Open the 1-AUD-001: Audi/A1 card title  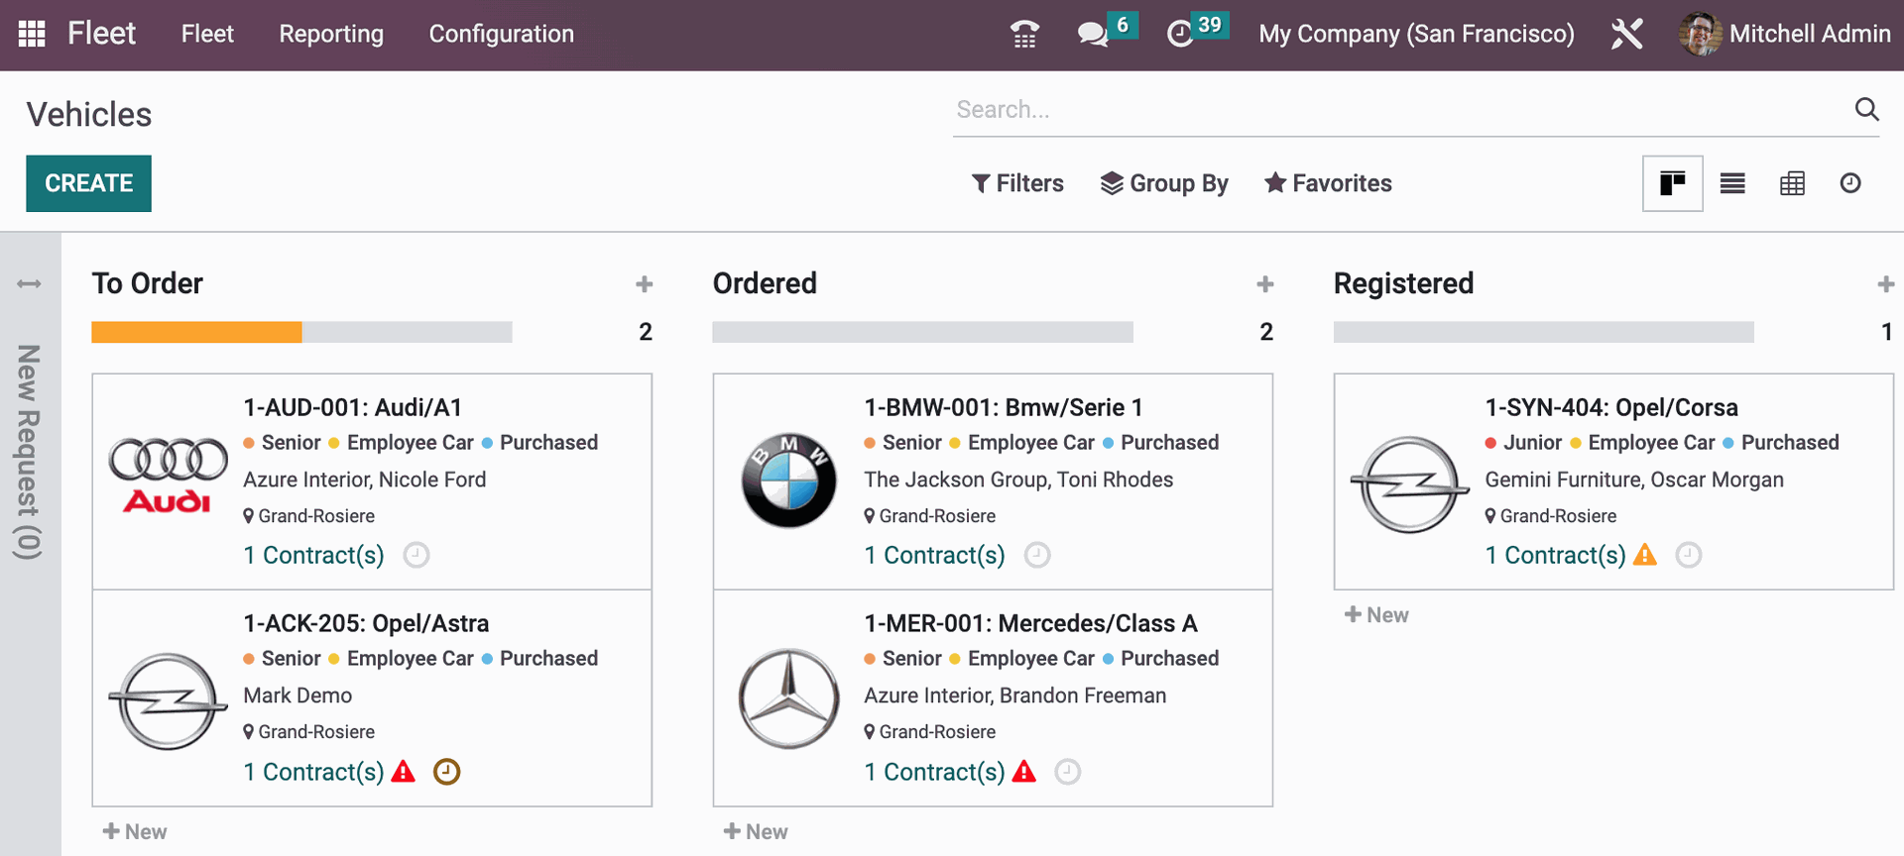pos(352,407)
